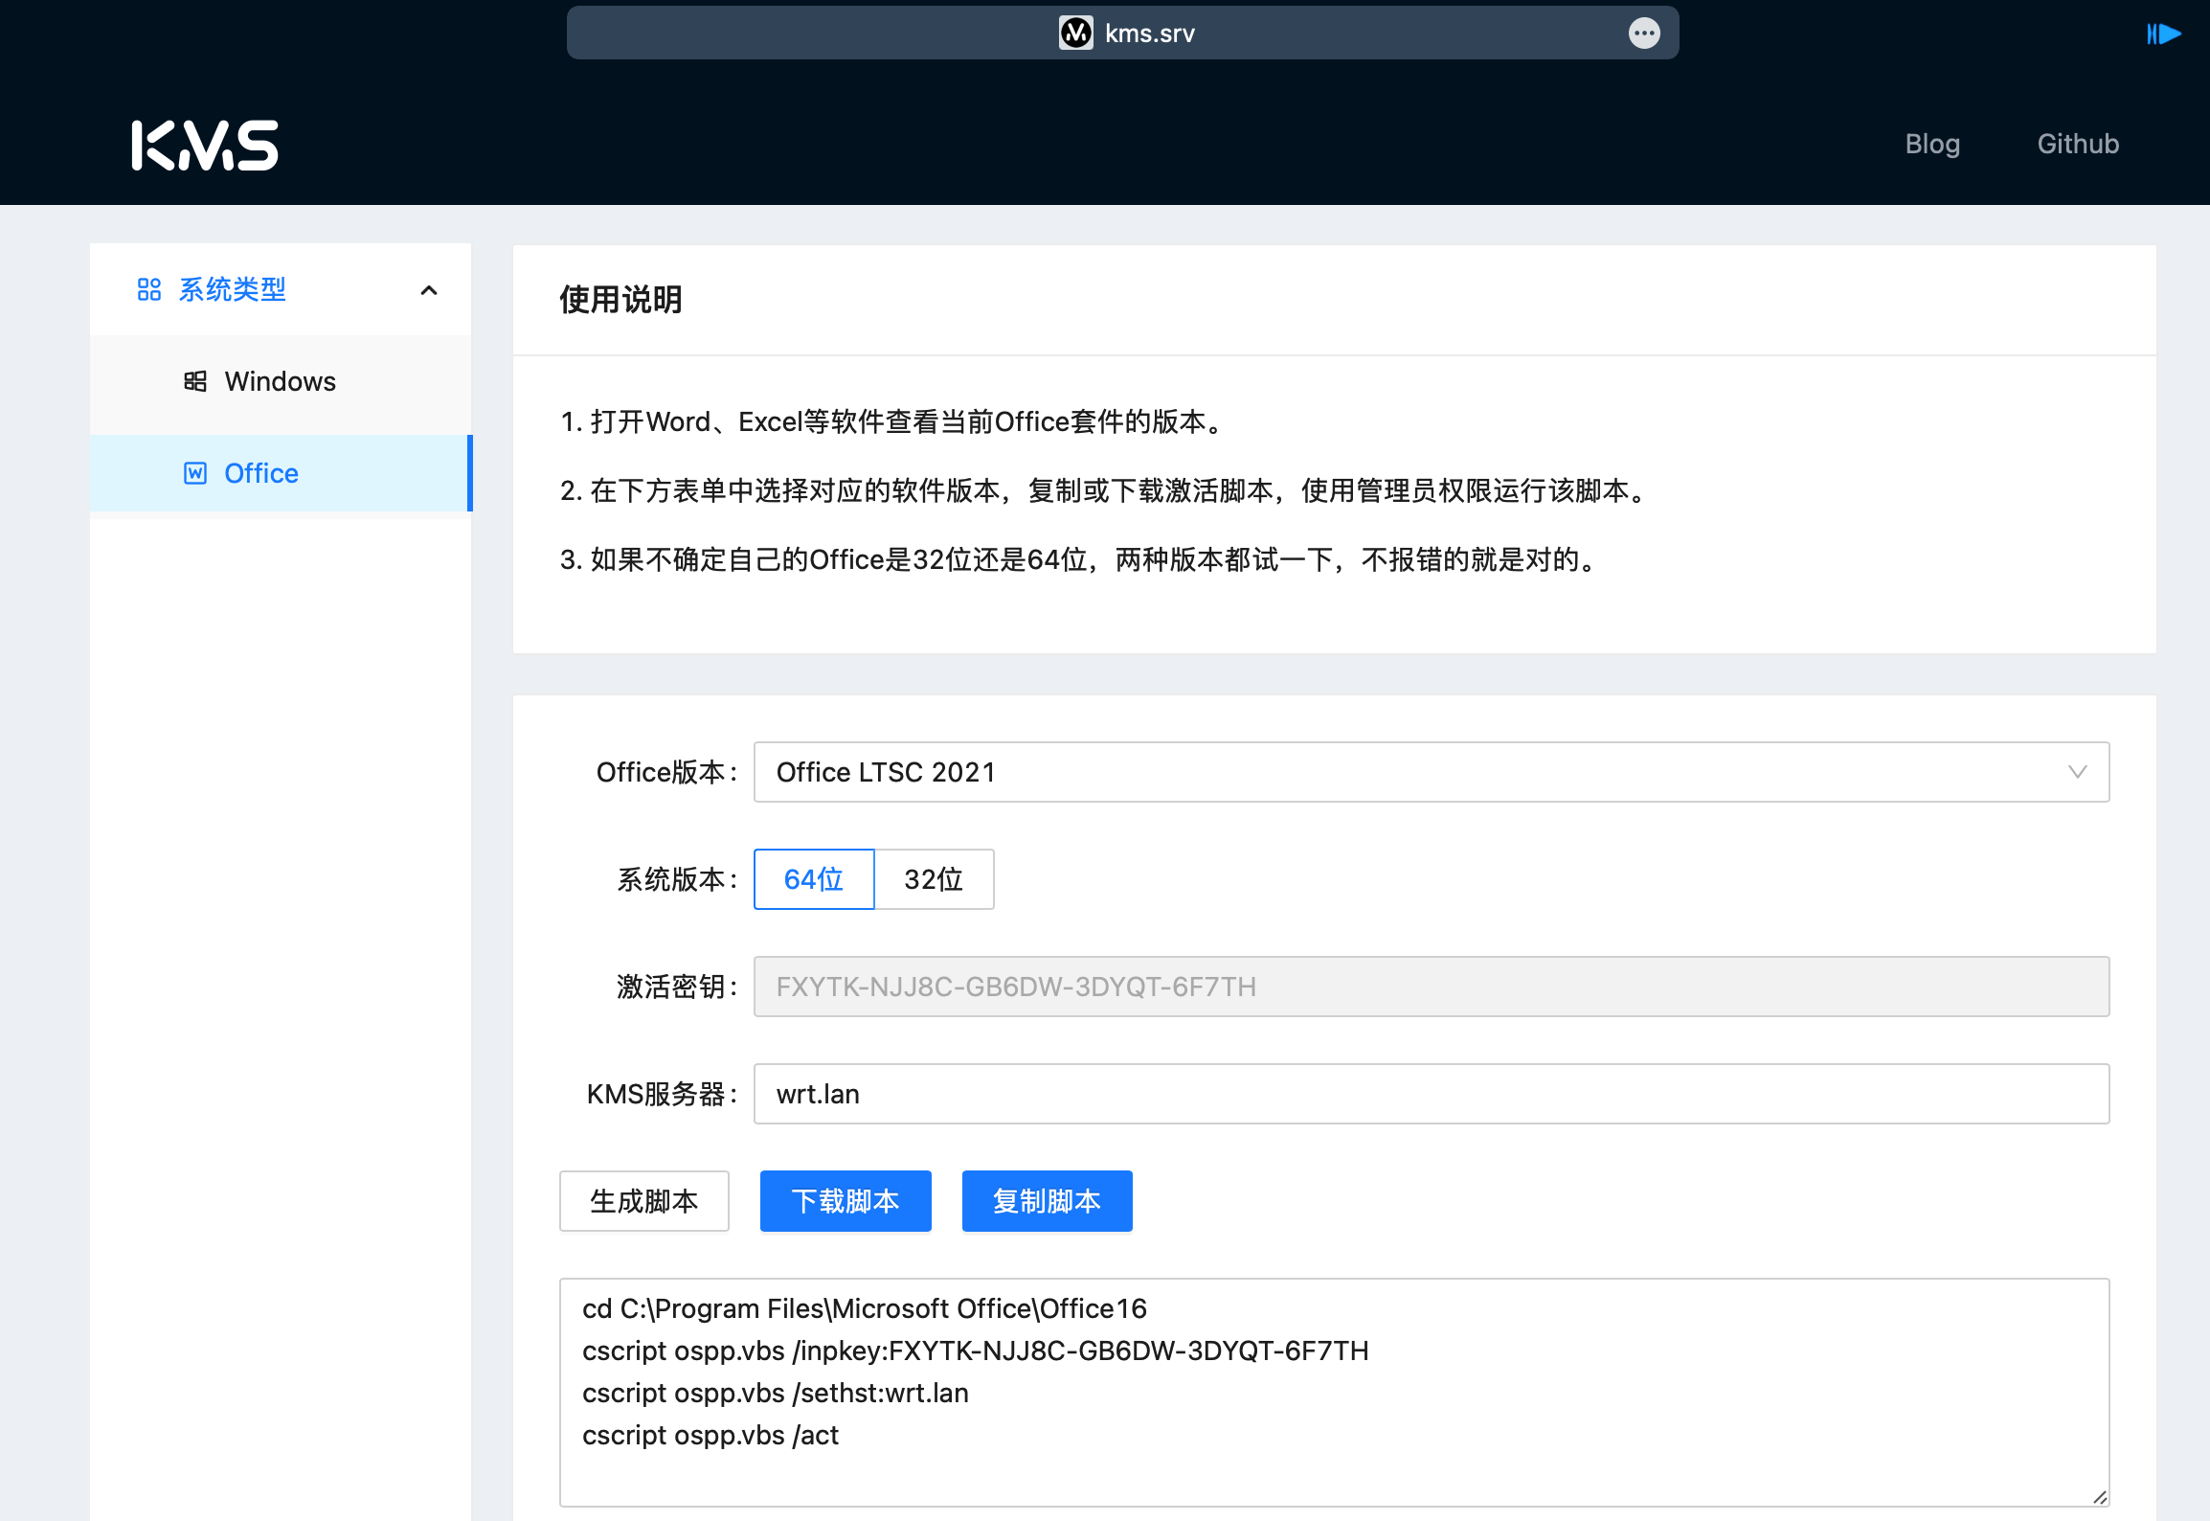Click the 'cscript ospp.vbs /sethst:wrt.lan' line

coord(776,1393)
